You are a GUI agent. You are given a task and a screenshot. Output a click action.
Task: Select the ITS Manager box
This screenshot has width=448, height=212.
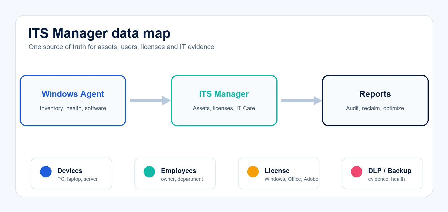[224, 100]
